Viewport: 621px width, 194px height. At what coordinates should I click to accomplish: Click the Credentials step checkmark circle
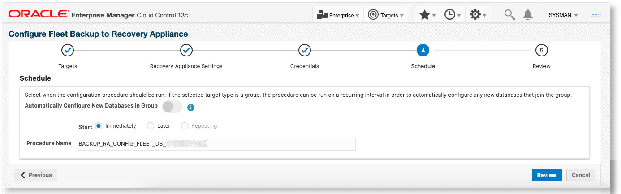coord(305,51)
